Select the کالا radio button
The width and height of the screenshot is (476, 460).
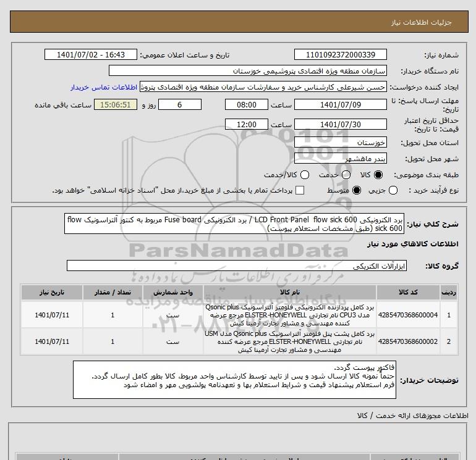click(378, 175)
